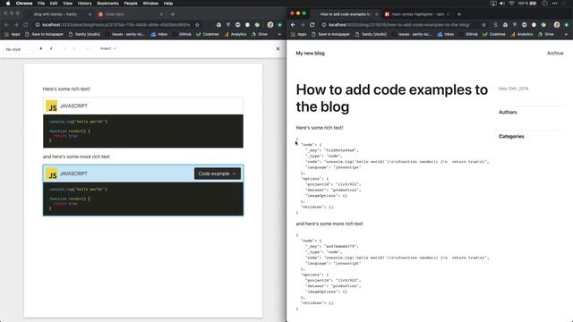Open Inbox bookmark in left window
This screenshot has width=573, height=322.
(159, 34)
